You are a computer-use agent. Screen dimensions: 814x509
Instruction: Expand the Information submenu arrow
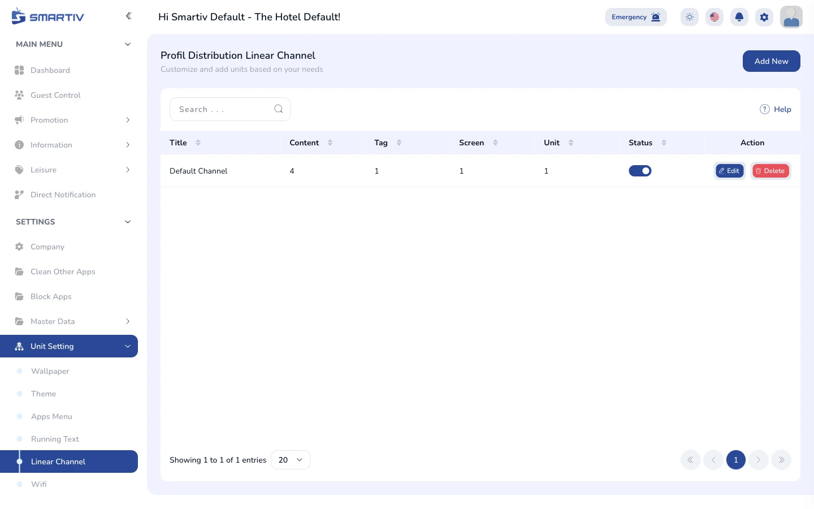tap(128, 145)
